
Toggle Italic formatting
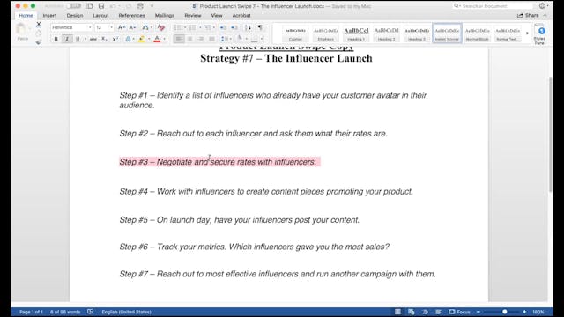click(x=67, y=39)
